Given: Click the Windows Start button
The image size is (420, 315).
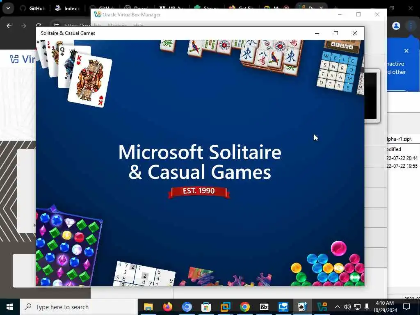Looking at the screenshot, I should click(x=10, y=307).
